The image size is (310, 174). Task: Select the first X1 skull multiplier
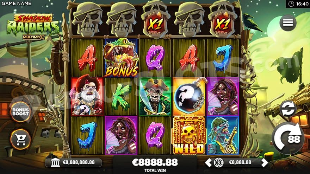(155, 19)
